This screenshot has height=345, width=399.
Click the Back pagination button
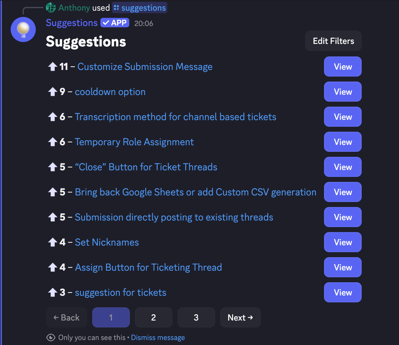(66, 317)
